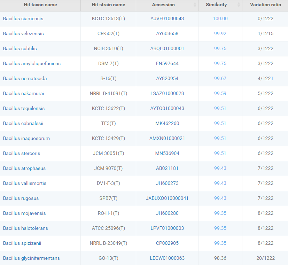Viewport: 288px width, 265px height.
Task: Open the Bacillus halotolerans taxon link
Action: [x=25, y=228]
